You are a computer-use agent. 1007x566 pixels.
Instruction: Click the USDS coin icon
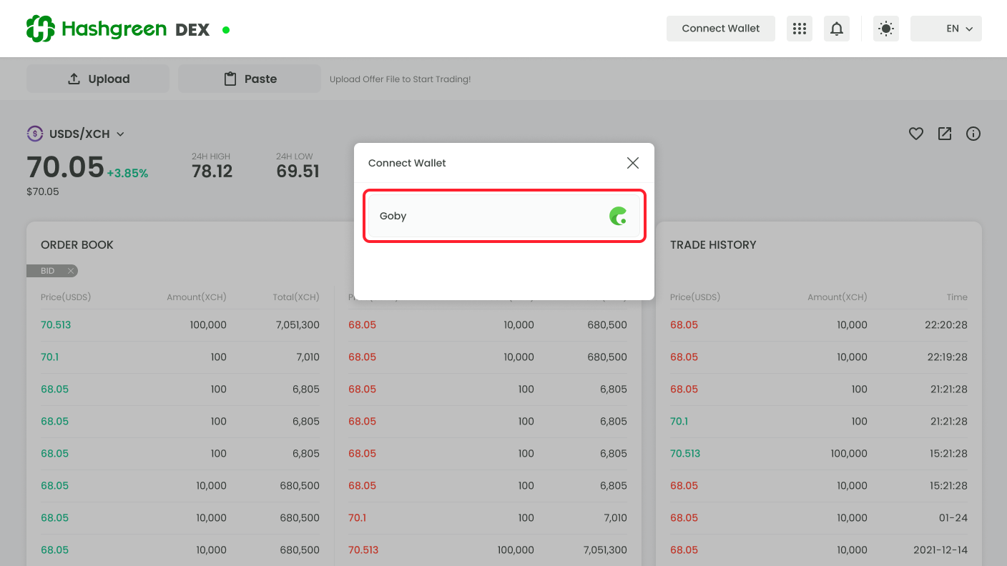pyautogui.click(x=35, y=134)
